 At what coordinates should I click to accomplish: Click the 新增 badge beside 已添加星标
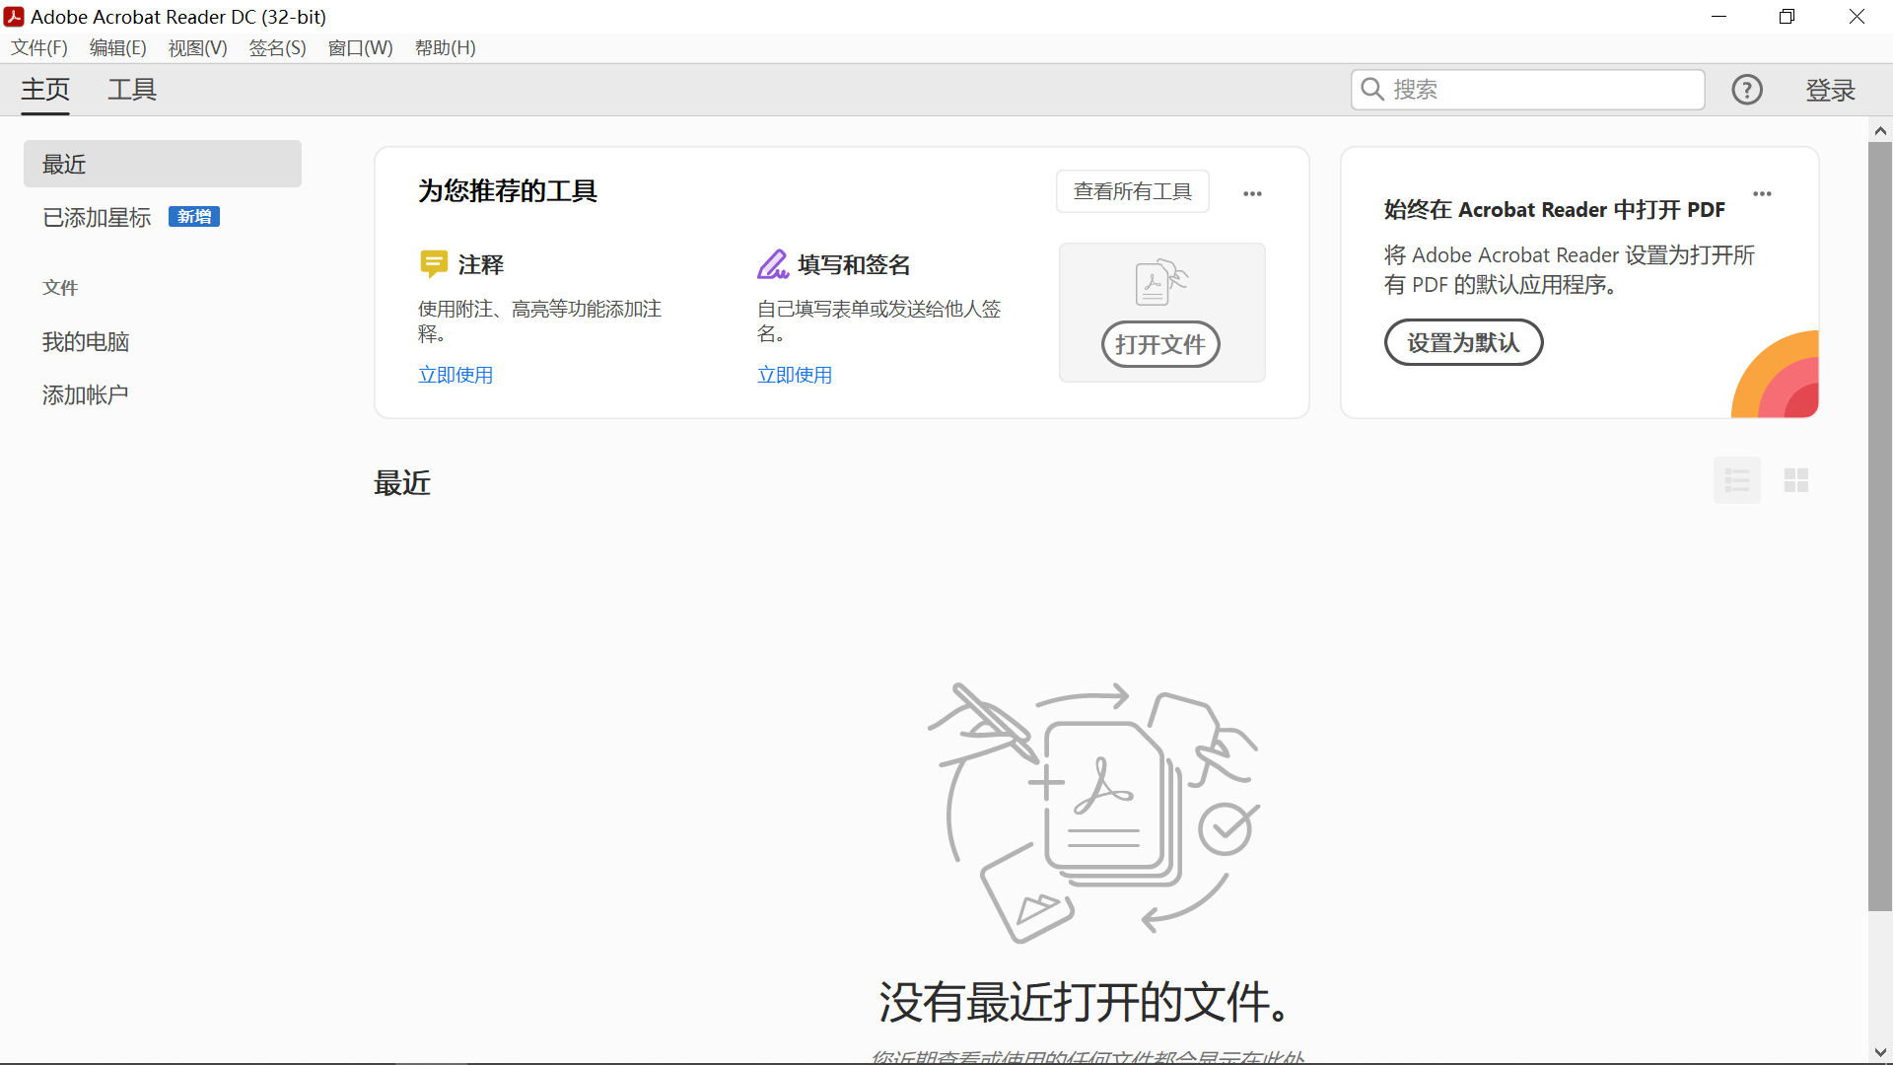(194, 217)
